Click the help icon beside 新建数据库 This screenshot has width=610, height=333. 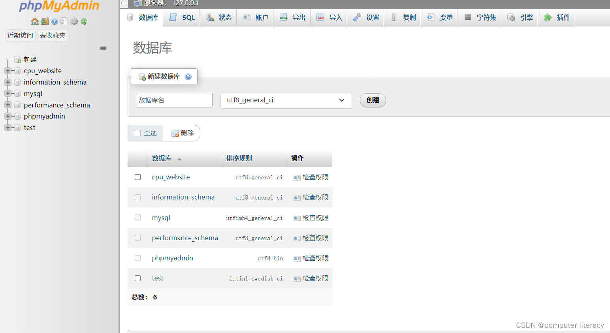(x=188, y=77)
